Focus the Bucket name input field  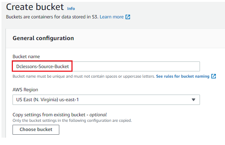pyautogui.click(x=106, y=66)
